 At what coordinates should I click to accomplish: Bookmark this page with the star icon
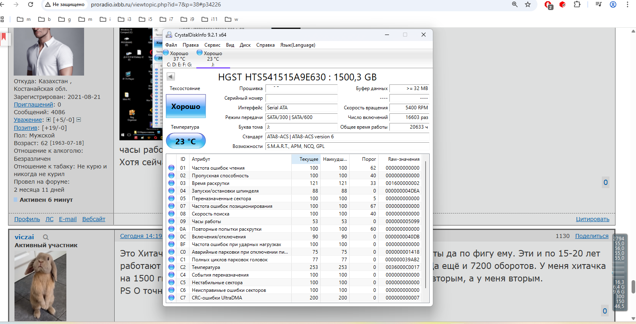(x=528, y=4)
